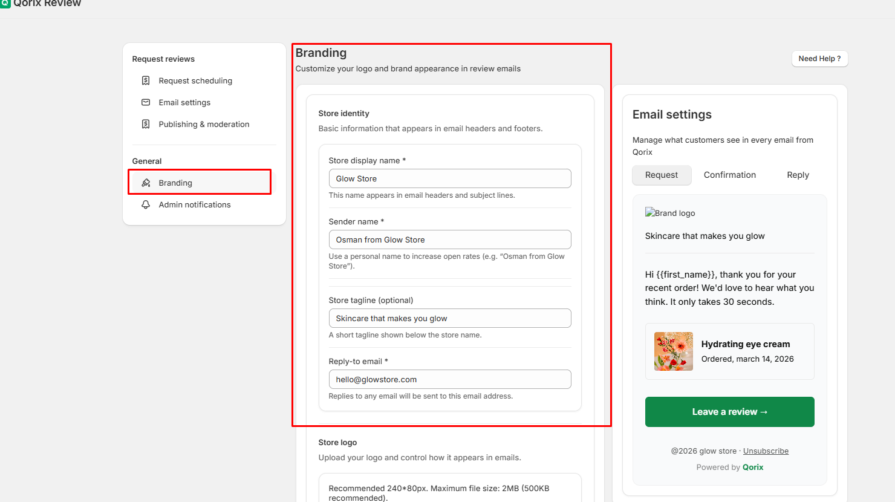The height and width of the screenshot is (502, 895).
Task: Click the Branding page title
Action: [x=321, y=53]
